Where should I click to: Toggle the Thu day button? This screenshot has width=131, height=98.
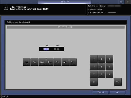coord(50,62)
